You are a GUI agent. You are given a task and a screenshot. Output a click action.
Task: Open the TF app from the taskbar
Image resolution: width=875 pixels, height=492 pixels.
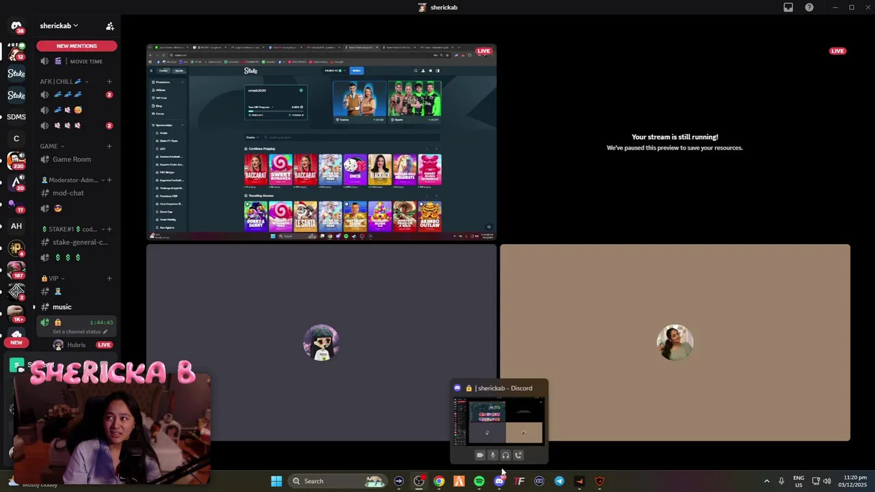[x=520, y=481]
